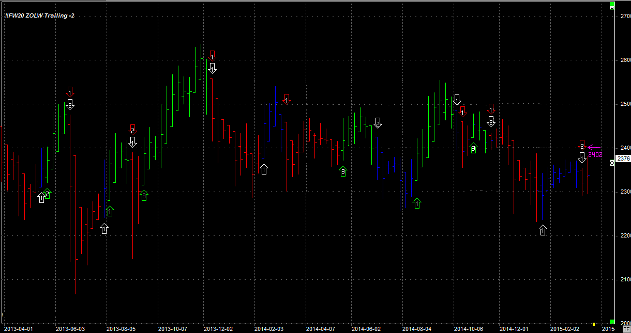
Task: Select green up arrow 1 near 2014-08-04
Action: pyautogui.click(x=417, y=203)
